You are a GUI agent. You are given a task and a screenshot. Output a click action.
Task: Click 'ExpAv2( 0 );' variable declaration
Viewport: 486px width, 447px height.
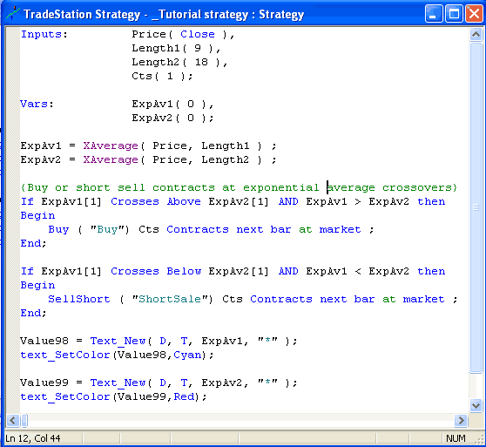pyautogui.click(x=172, y=119)
